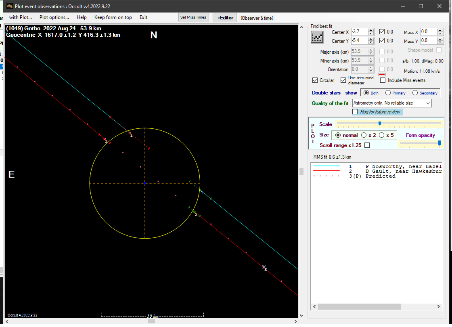Screen dimensions: 452x327
Task: Click the Center Y input field
Action: (x=359, y=41)
